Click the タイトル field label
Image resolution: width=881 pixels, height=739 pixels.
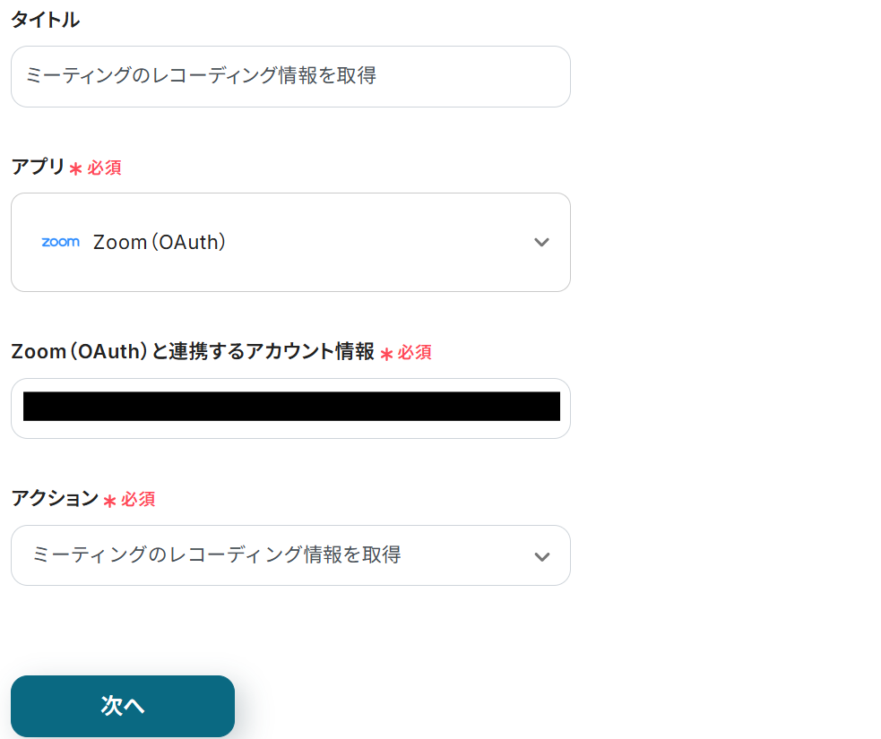45,20
